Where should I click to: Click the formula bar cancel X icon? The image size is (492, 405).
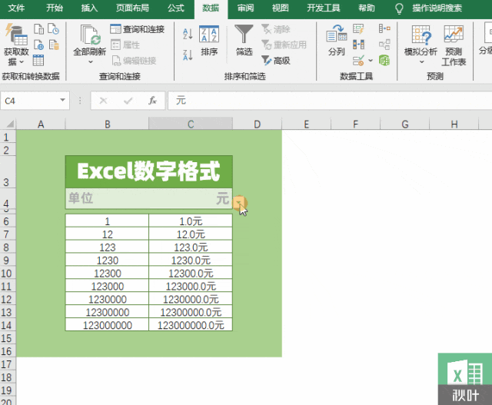coord(103,101)
